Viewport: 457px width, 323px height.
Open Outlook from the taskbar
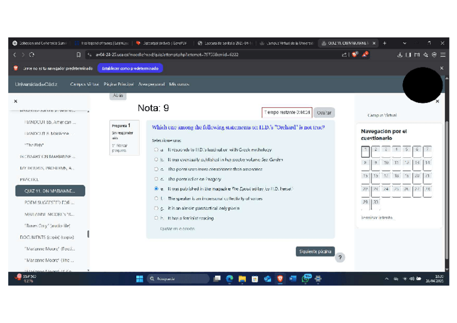pos(267,279)
